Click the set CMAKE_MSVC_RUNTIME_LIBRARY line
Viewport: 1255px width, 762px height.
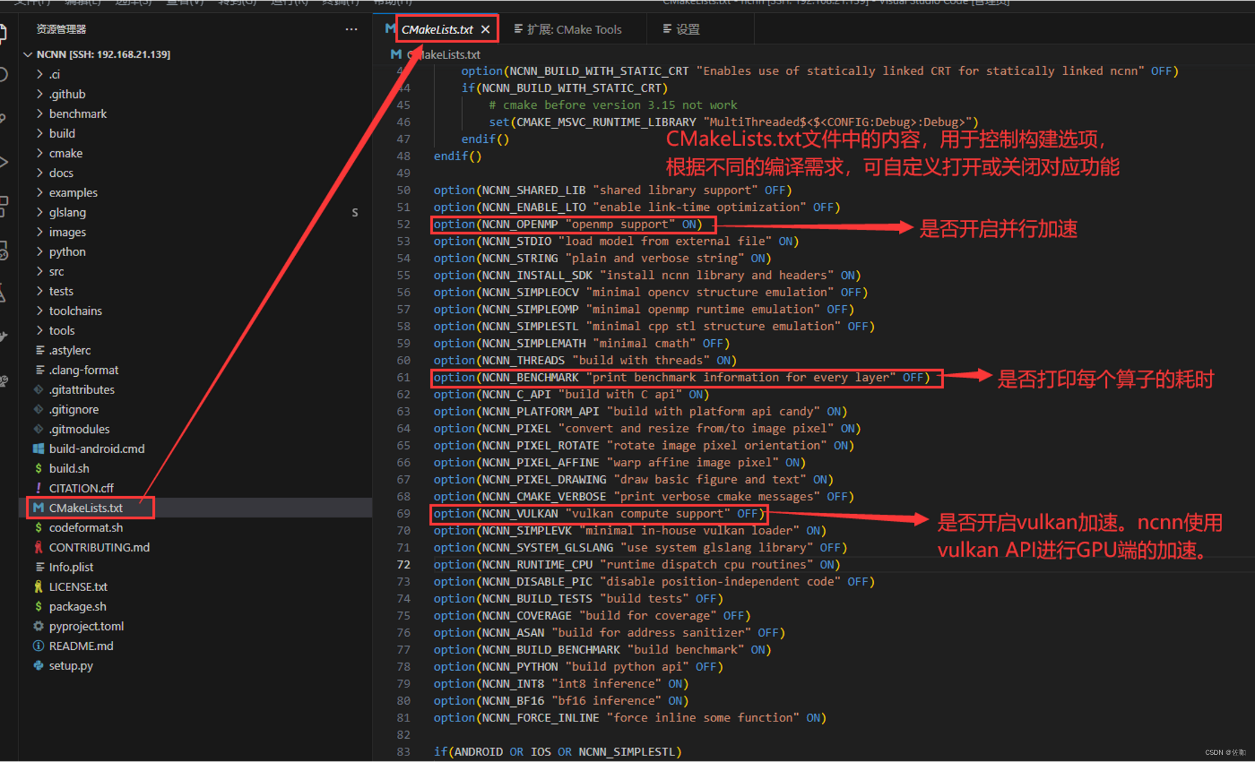click(733, 122)
